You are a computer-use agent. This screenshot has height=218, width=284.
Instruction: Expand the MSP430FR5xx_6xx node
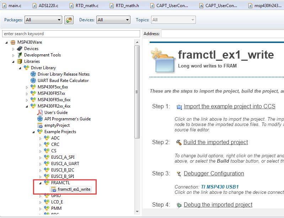(27, 100)
